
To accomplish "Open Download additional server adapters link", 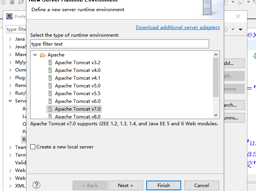I will pos(178,27).
